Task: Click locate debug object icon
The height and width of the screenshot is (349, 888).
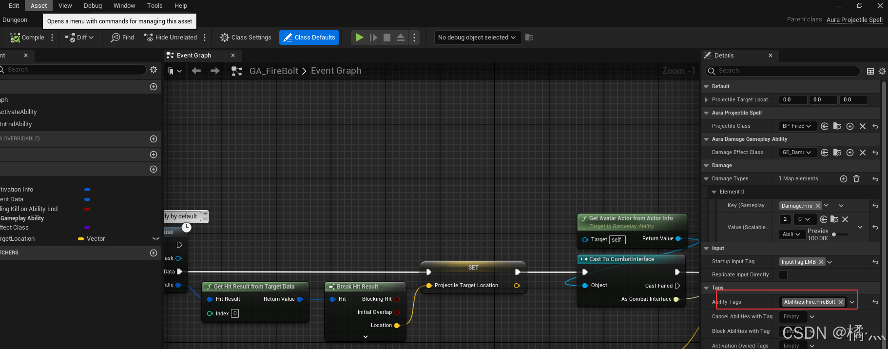Action: click(529, 38)
